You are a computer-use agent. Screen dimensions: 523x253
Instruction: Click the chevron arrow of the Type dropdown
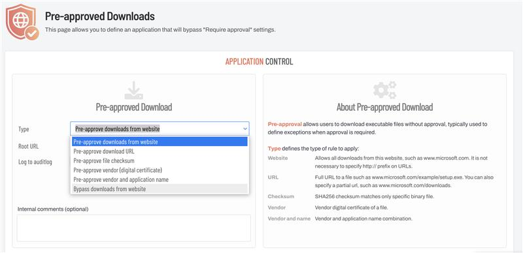click(x=245, y=128)
